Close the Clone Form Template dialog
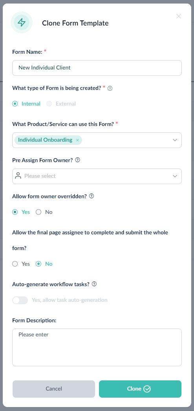Screen dimensions: 194x411 tap(179, 16)
